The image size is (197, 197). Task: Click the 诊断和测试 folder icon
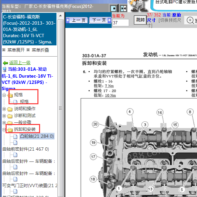[10, 116]
